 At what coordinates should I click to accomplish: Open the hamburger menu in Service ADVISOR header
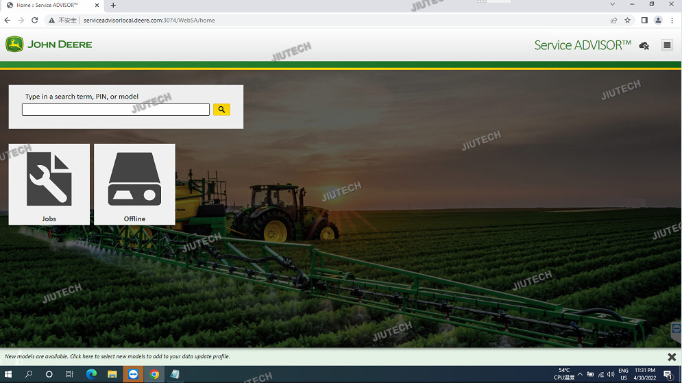(x=667, y=45)
